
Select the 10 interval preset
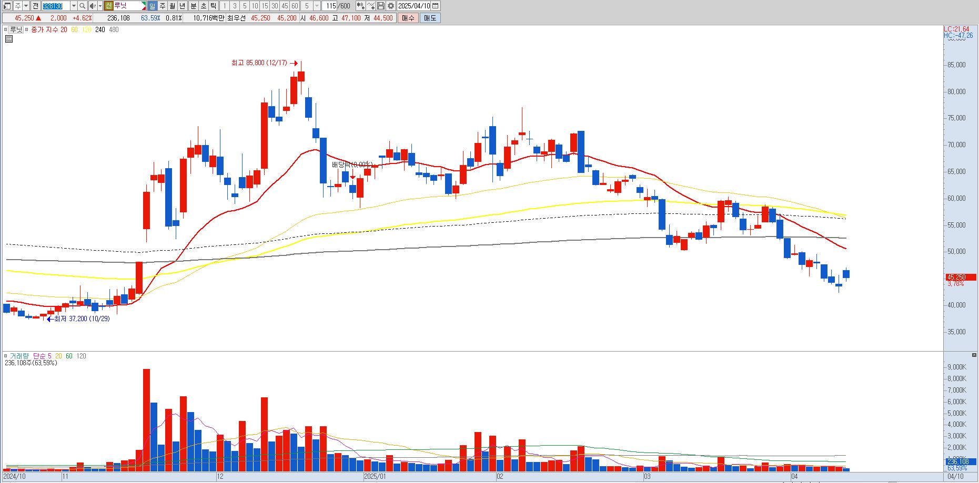pos(255,6)
